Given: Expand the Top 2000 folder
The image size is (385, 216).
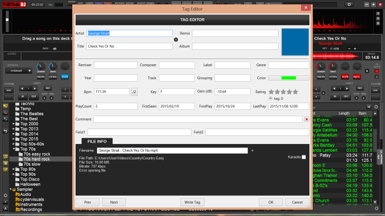Looking at the screenshot, I should point(13,123).
